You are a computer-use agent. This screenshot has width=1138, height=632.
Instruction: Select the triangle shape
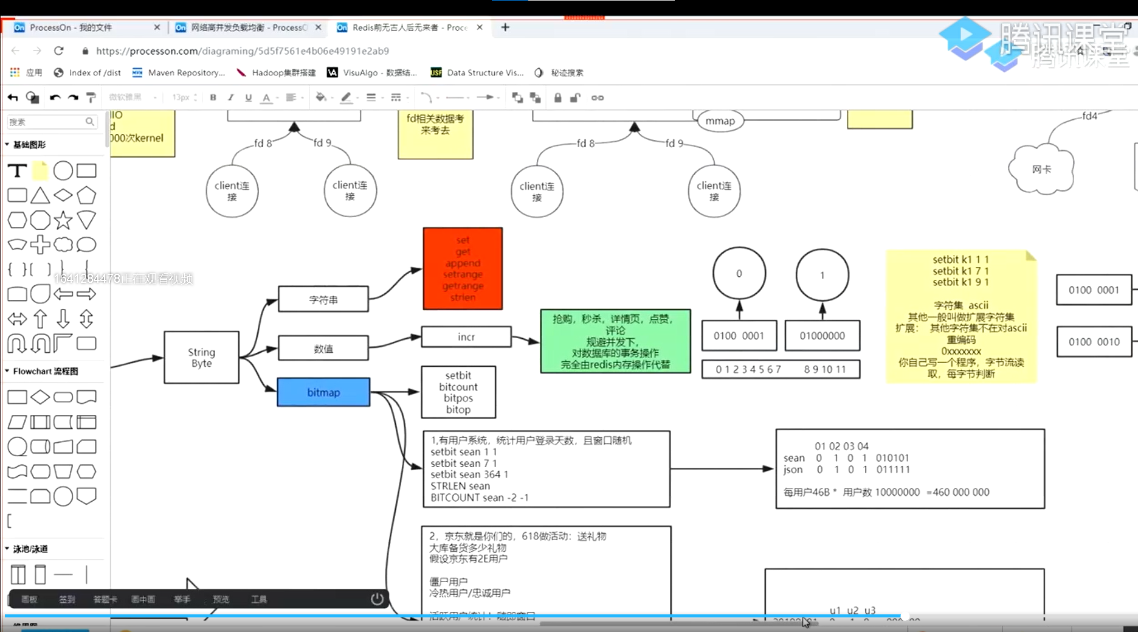40,196
